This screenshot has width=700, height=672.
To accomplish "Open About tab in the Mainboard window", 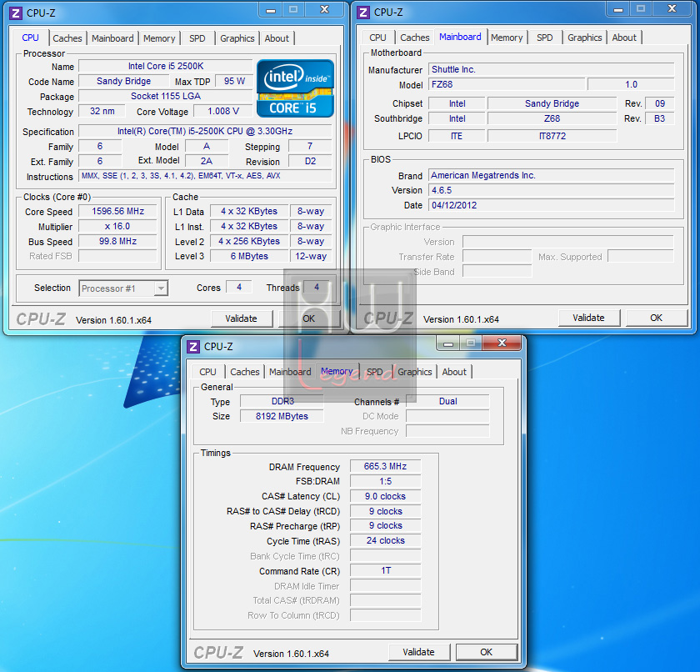I will (x=624, y=38).
